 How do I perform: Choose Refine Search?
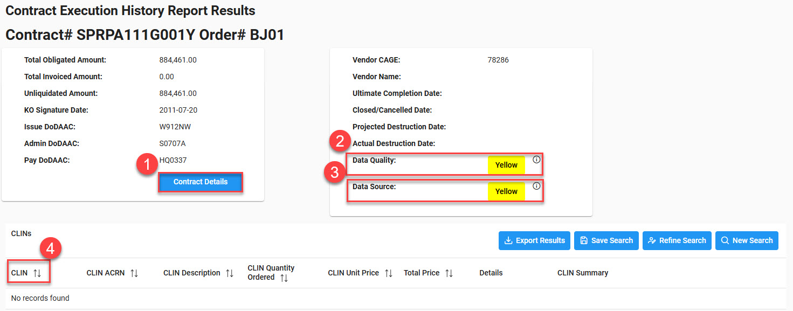point(677,240)
